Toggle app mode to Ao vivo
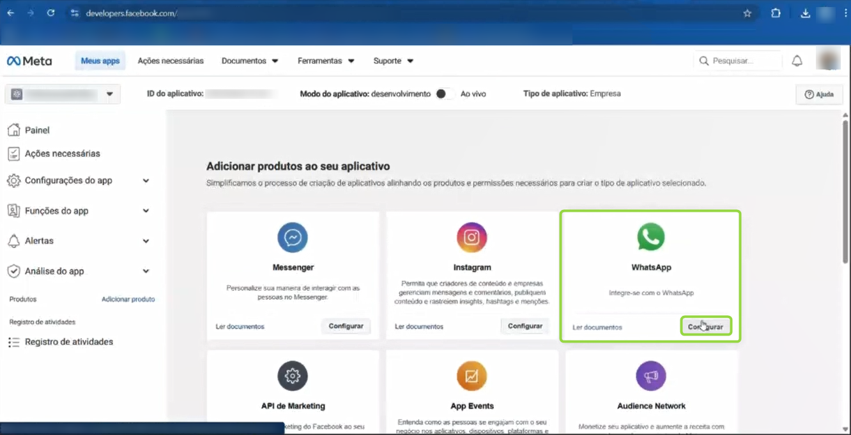The image size is (851, 435). point(445,94)
